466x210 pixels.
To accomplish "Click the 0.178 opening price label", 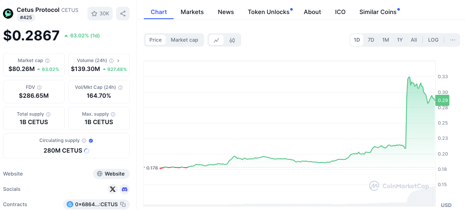I will 152,168.
